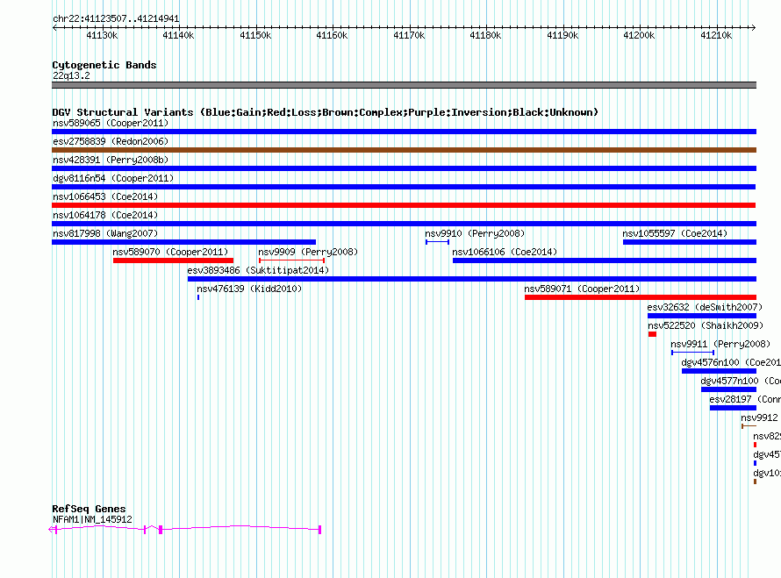Viewport: 781px width, 578px height.
Task: Click the nsv522520 (Shaikh2009) label
Action: click(x=706, y=325)
